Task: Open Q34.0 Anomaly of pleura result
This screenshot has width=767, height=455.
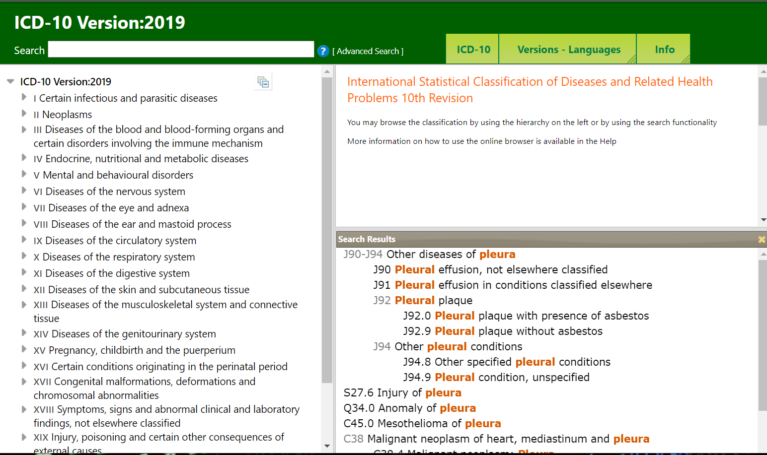Action: pyautogui.click(x=410, y=408)
